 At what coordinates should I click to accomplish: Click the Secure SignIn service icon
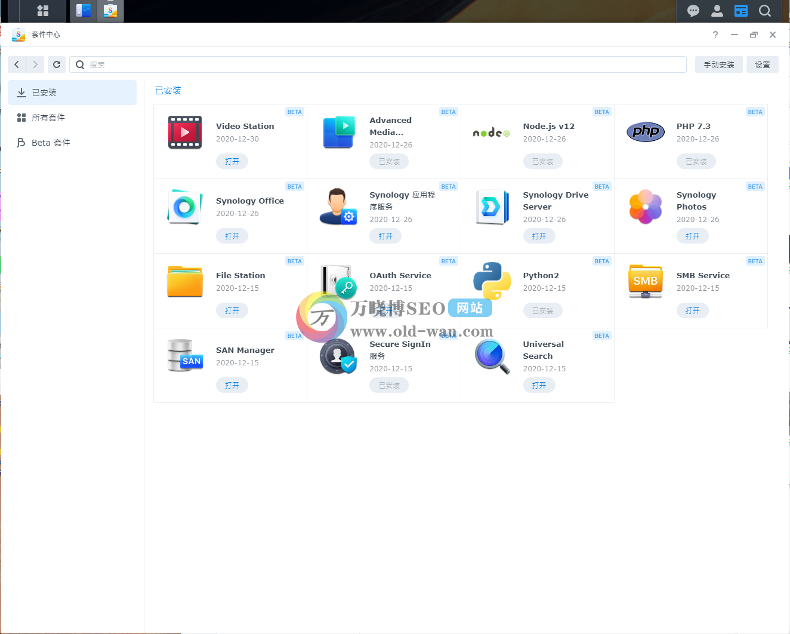tap(338, 356)
